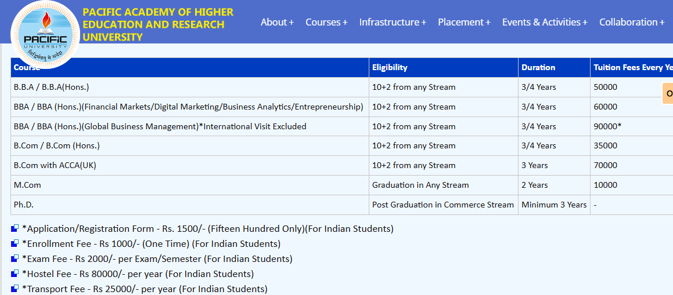Select the Minimum 3 Years duration
The width and height of the screenshot is (673, 295).
[554, 205]
